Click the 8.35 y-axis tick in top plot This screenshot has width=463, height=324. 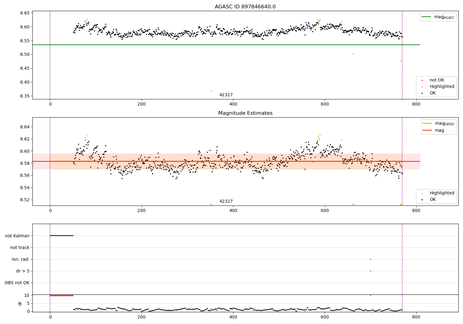click(x=25, y=96)
